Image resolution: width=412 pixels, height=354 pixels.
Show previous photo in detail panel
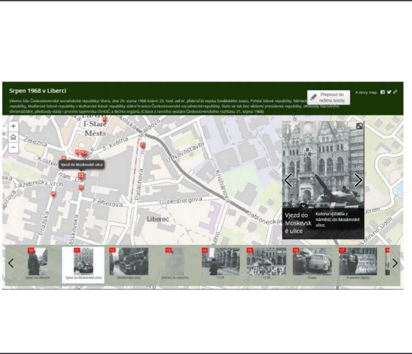pos(288,180)
